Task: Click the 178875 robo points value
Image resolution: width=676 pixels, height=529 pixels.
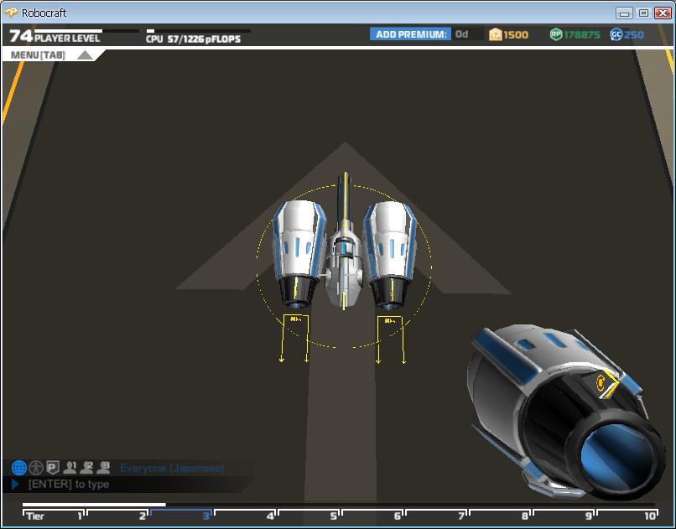Action: (x=581, y=35)
